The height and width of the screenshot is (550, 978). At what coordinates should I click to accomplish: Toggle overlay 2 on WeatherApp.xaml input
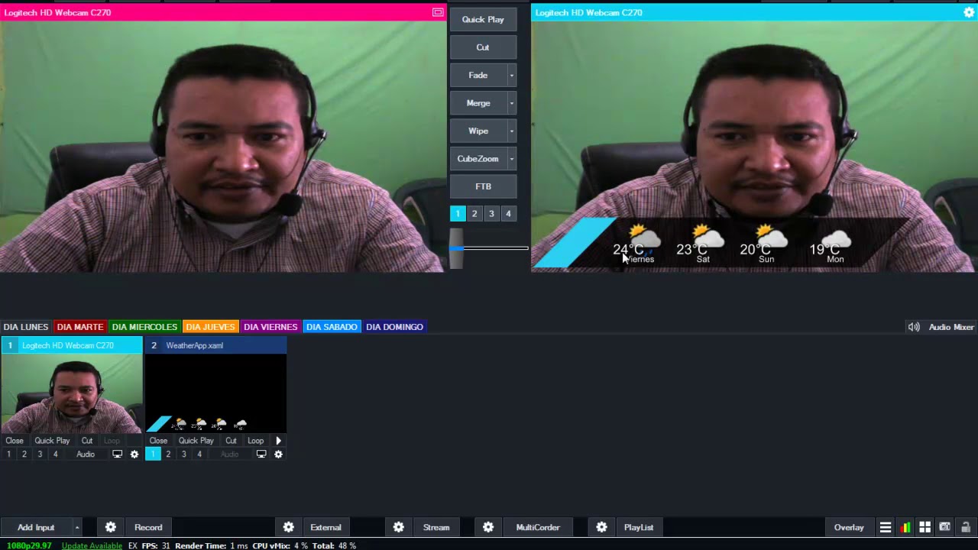(x=168, y=455)
